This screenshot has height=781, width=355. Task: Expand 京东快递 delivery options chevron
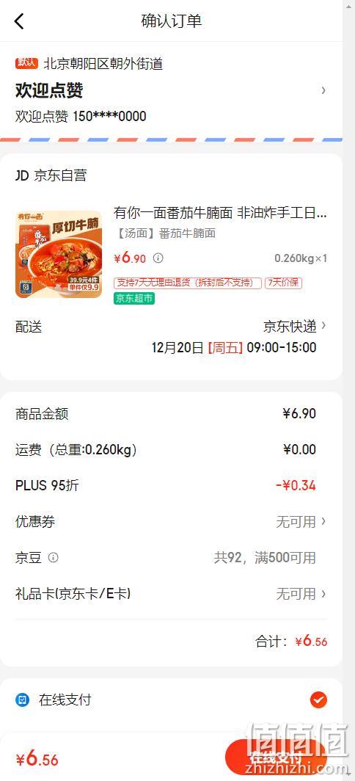click(x=323, y=326)
